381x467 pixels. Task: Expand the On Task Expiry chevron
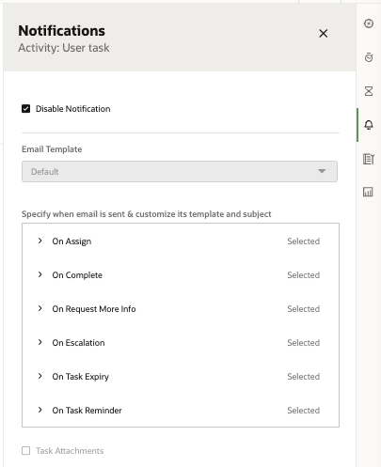40,376
